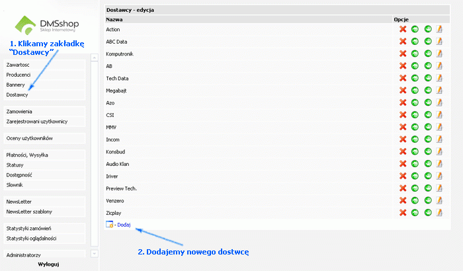The height and width of the screenshot is (271, 463).
Task: Open Statystyki zamówień menu item
Action: click(44, 229)
